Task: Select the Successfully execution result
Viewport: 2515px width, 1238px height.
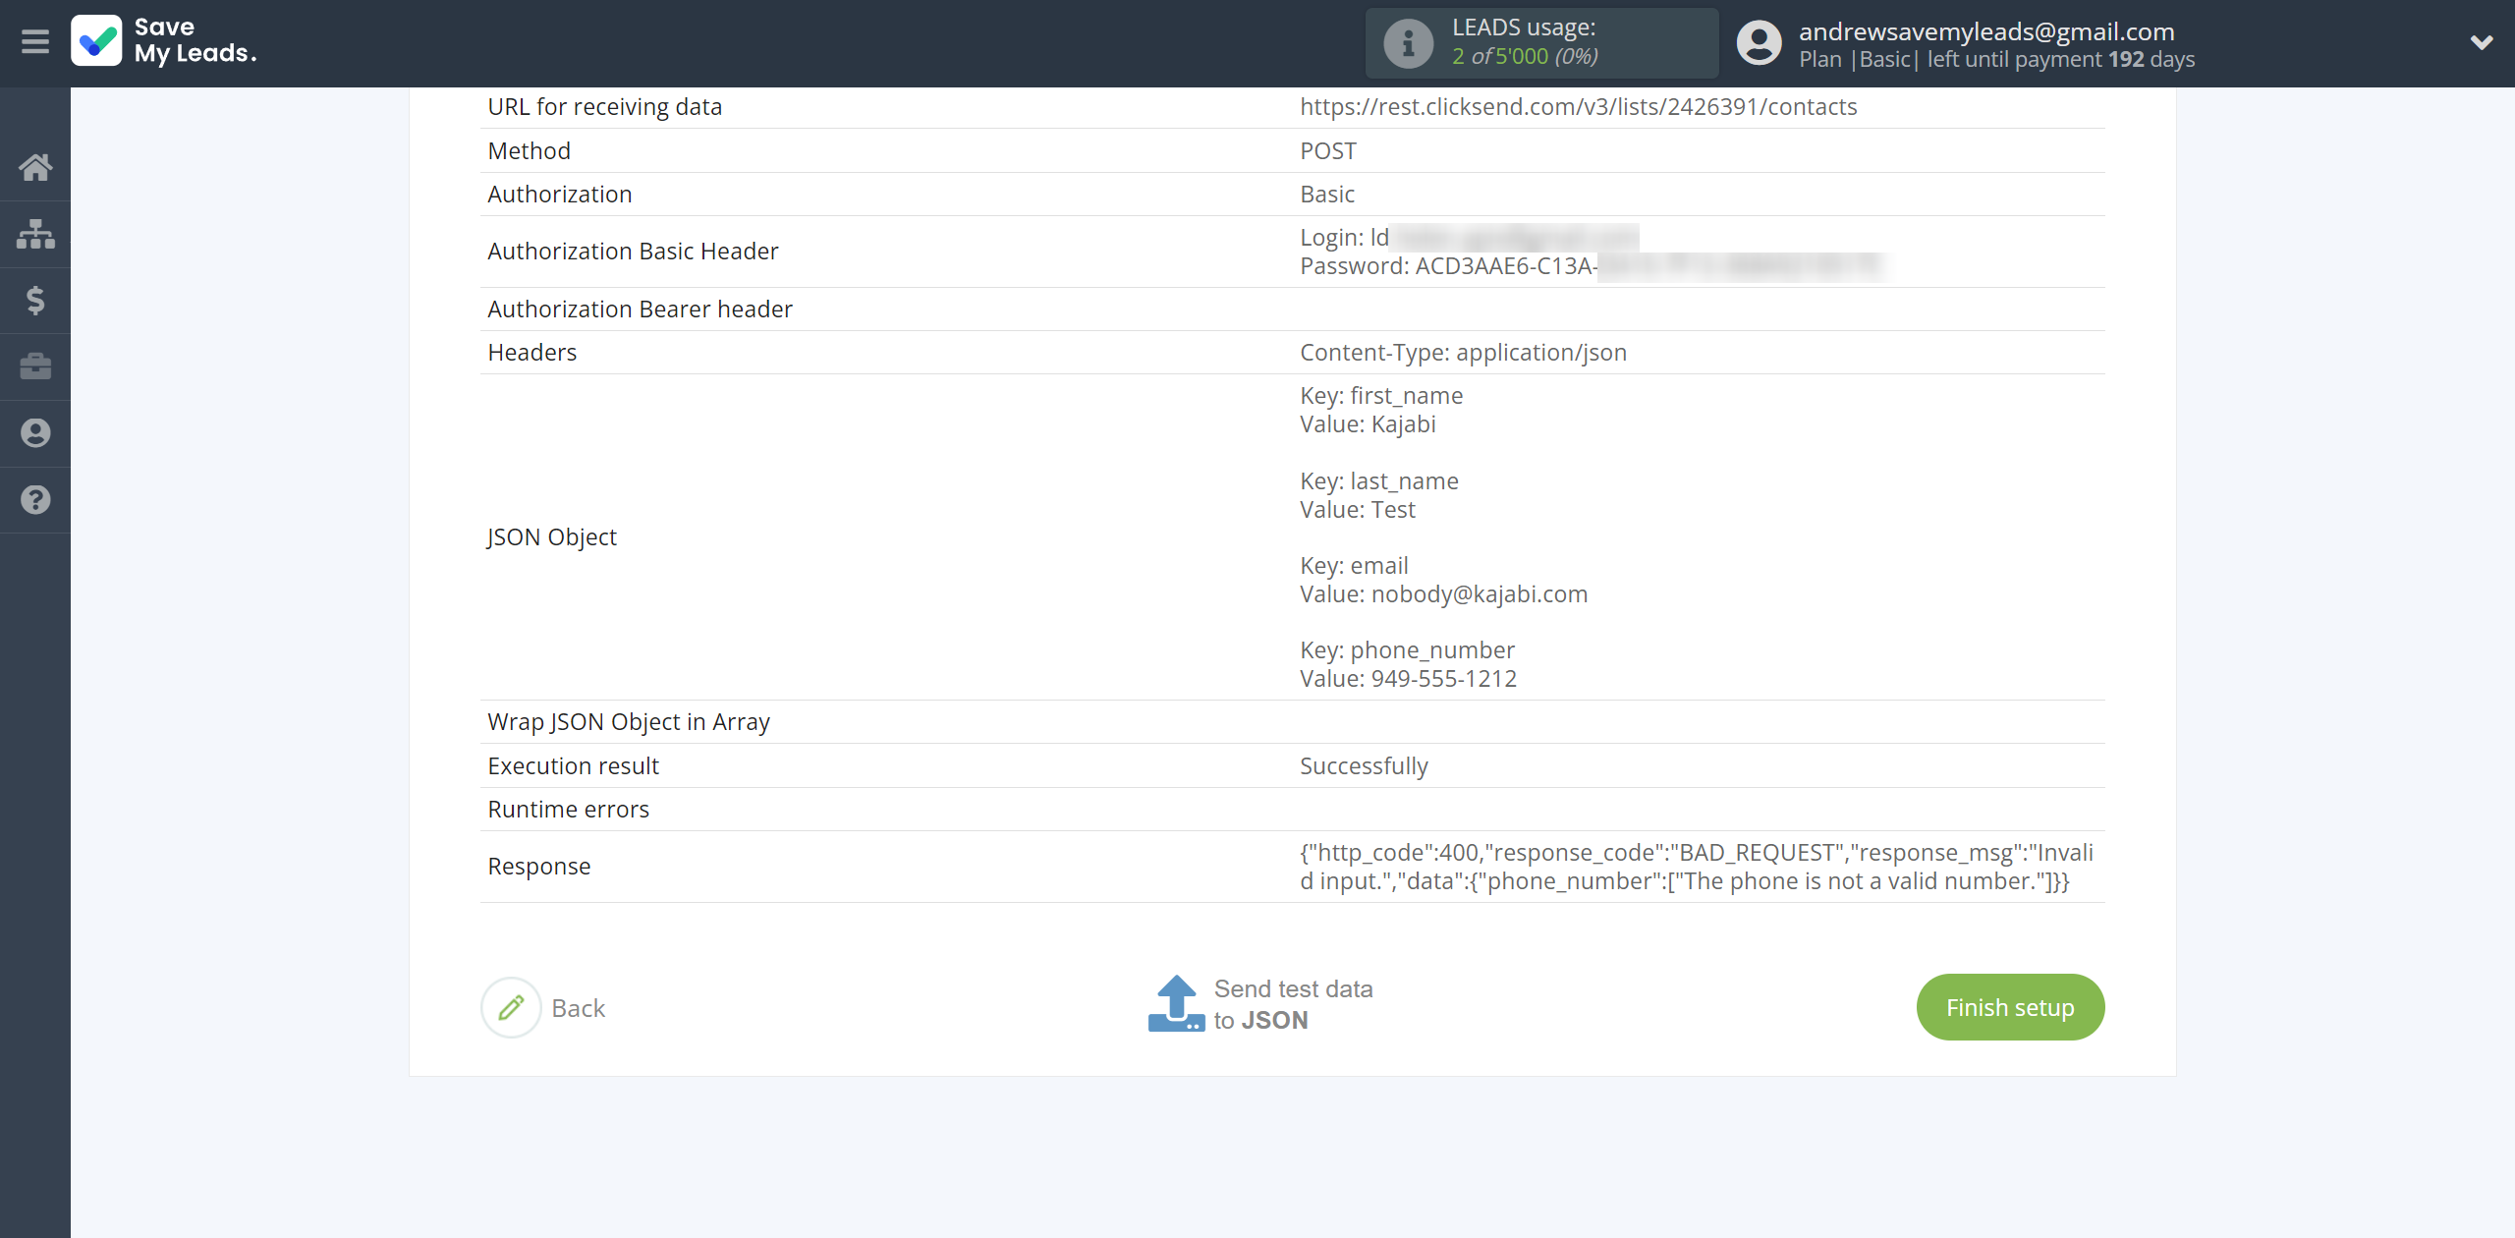Action: point(1364,765)
